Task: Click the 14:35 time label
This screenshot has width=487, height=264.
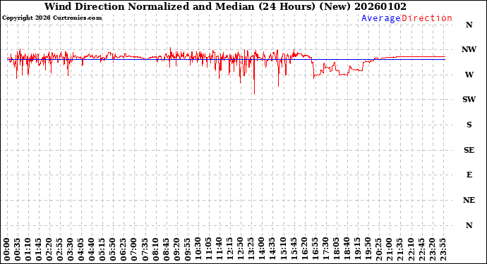Action: (272, 249)
